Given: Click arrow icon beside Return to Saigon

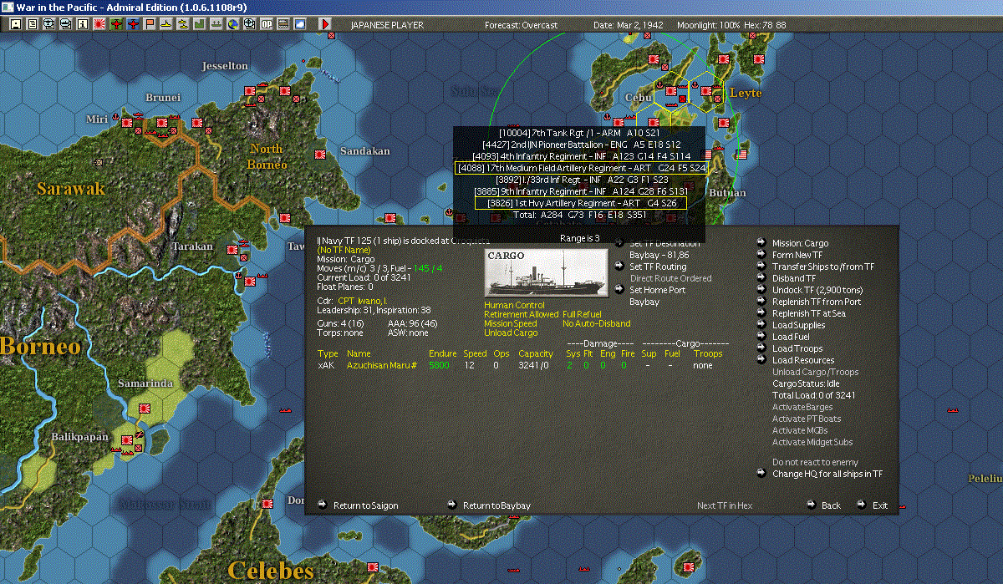Looking at the screenshot, I should tap(323, 505).
